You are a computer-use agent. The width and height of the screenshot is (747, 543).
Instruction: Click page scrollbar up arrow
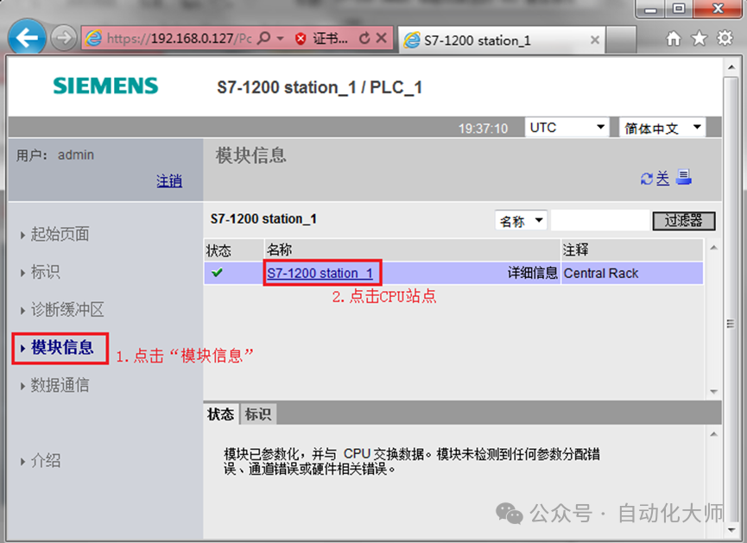tap(731, 67)
